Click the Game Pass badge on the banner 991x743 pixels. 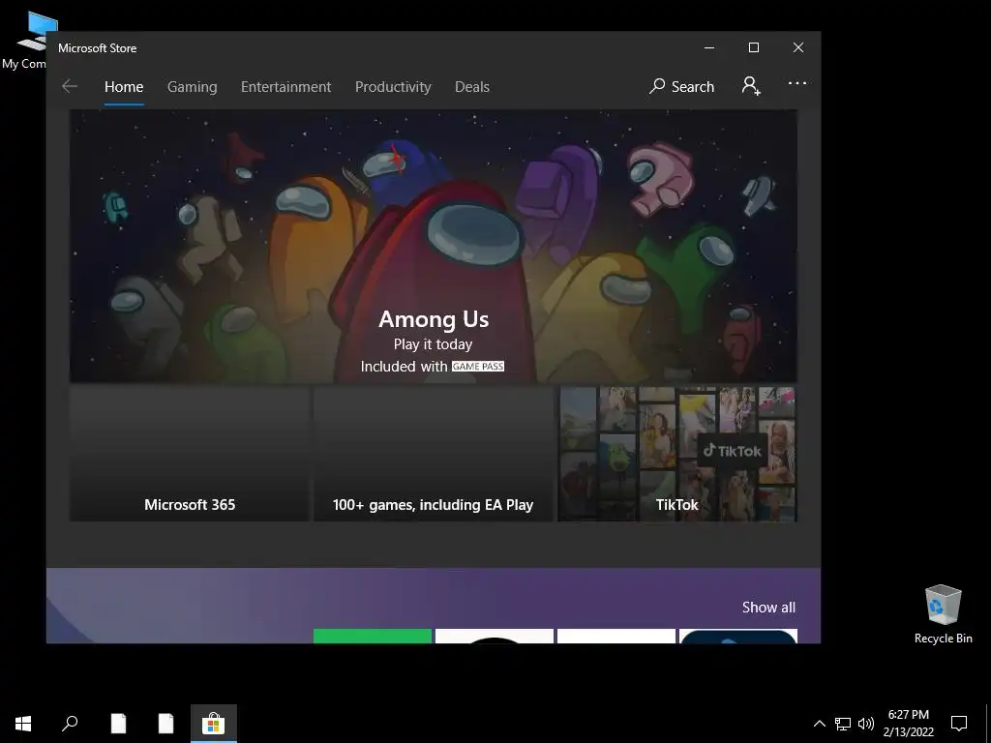478,367
